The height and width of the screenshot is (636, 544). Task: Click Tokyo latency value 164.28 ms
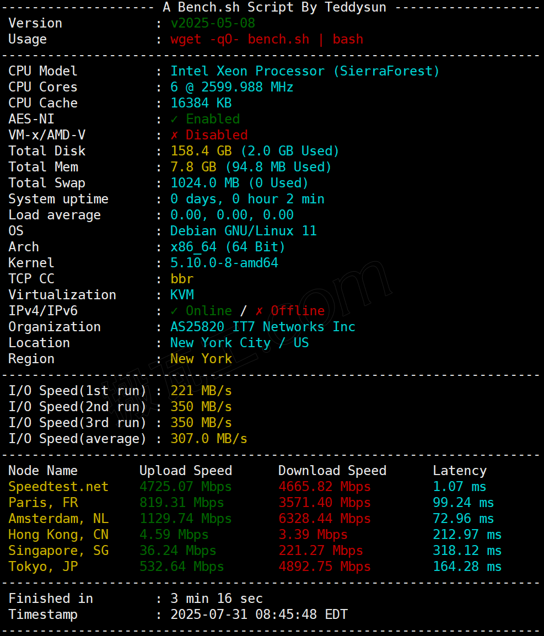(x=467, y=567)
